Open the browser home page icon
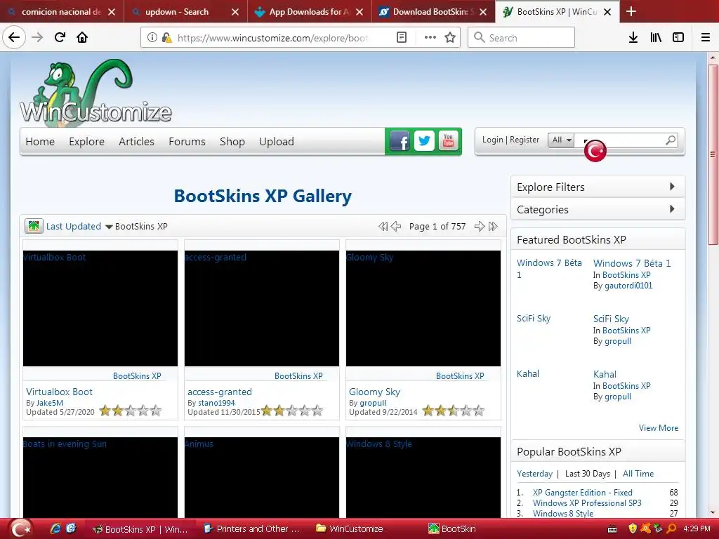This screenshot has width=719, height=539. pyautogui.click(x=82, y=38)
